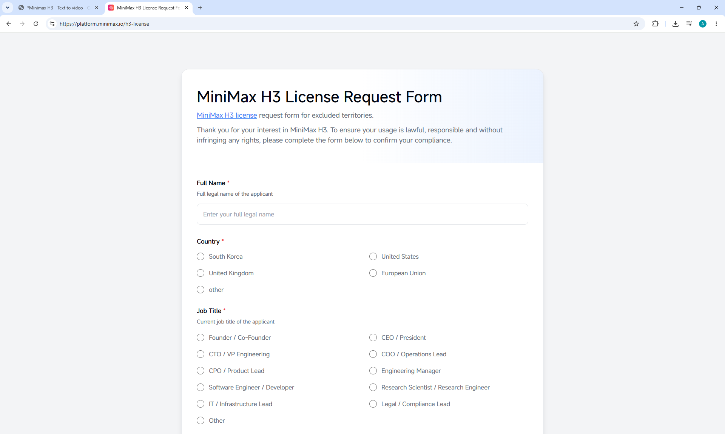The image size is (725, 434).
Task: Click the 'Full legal name of the applicant' hint
Action: [x=234, y=194]
